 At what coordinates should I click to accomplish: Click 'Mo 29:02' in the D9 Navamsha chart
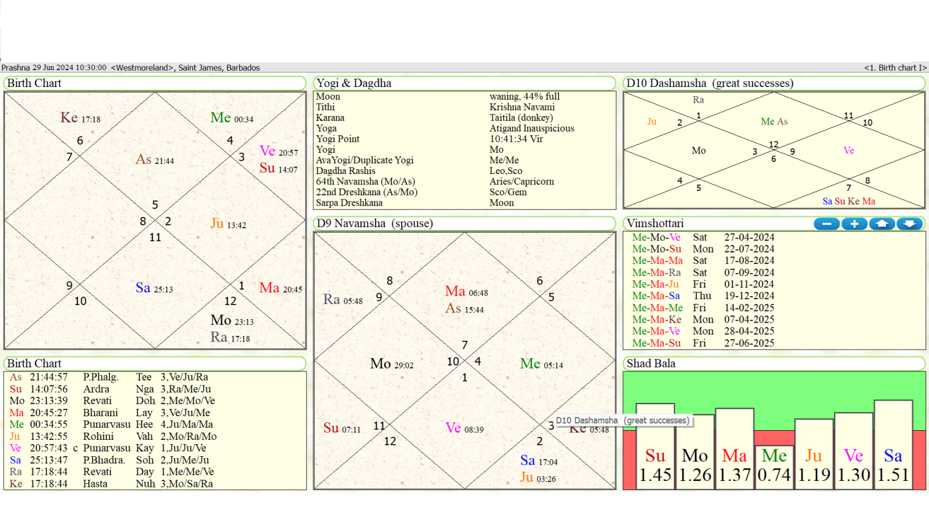pos(392,364)
